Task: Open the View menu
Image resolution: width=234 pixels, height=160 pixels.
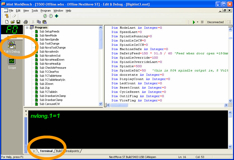Action: [26, 11]
